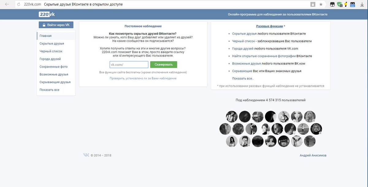
Task: Open Скрытые друзья link in one-time functions list
Action: point(244,34)
